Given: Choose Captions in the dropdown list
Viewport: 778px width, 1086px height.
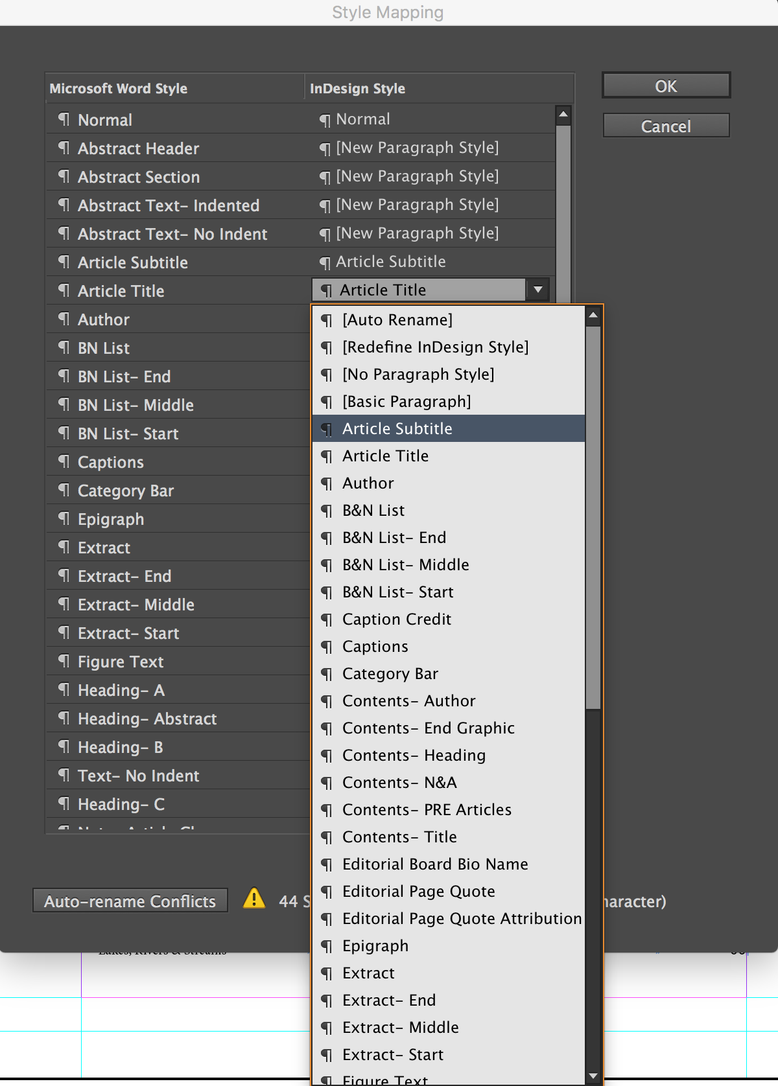Looking at the screenshot, I should click(x=449, y=646).
